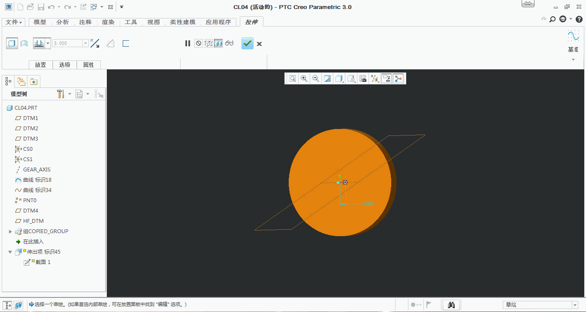Switch to the 分析 ribbon tab
Screen dimensions: 586x312
pyautogui.click(x=63, y=22)
